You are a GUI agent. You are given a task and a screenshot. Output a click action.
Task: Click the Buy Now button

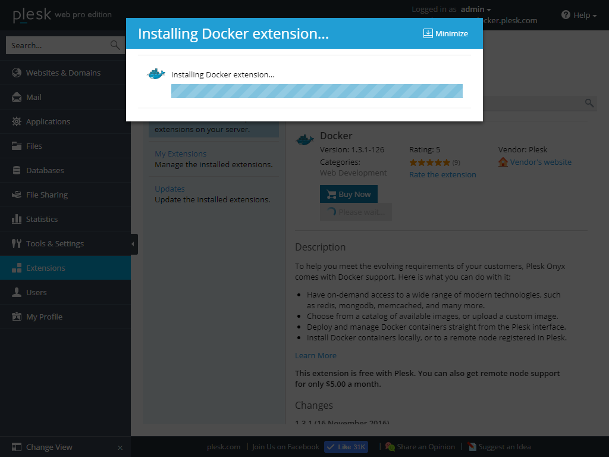(349, 194)
